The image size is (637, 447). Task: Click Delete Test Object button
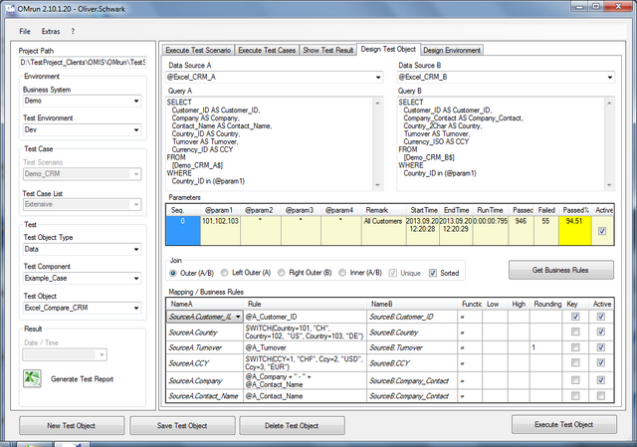(292, 425)
